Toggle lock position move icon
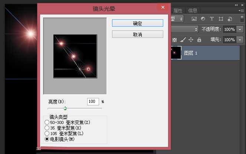246x154 pixels. coord(191,40)
